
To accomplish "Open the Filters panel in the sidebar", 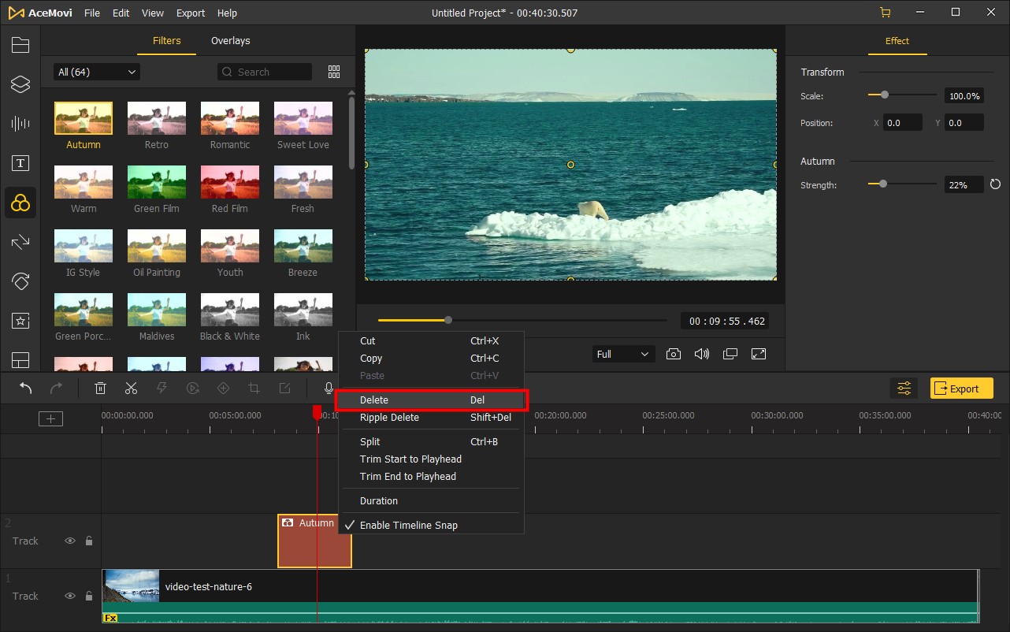I will [20, 203].
